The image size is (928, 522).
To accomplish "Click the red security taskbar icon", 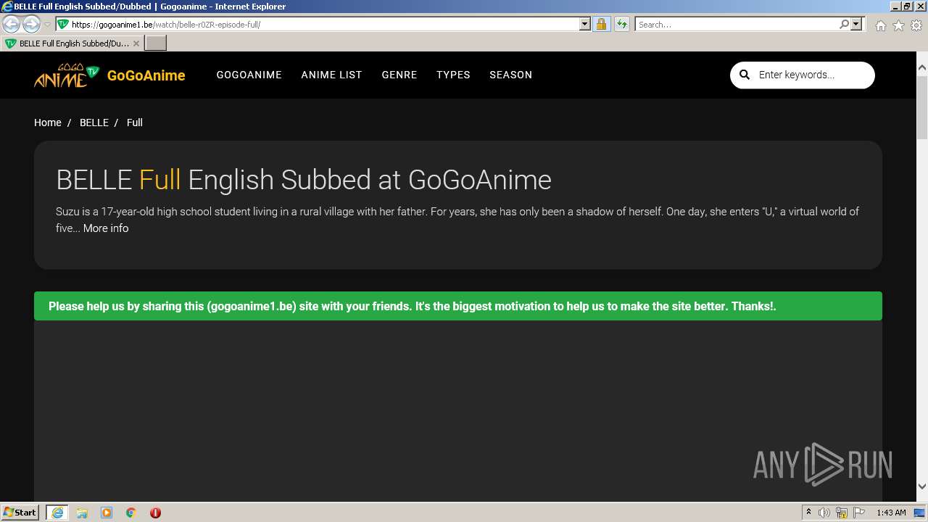I will point(155,513).
